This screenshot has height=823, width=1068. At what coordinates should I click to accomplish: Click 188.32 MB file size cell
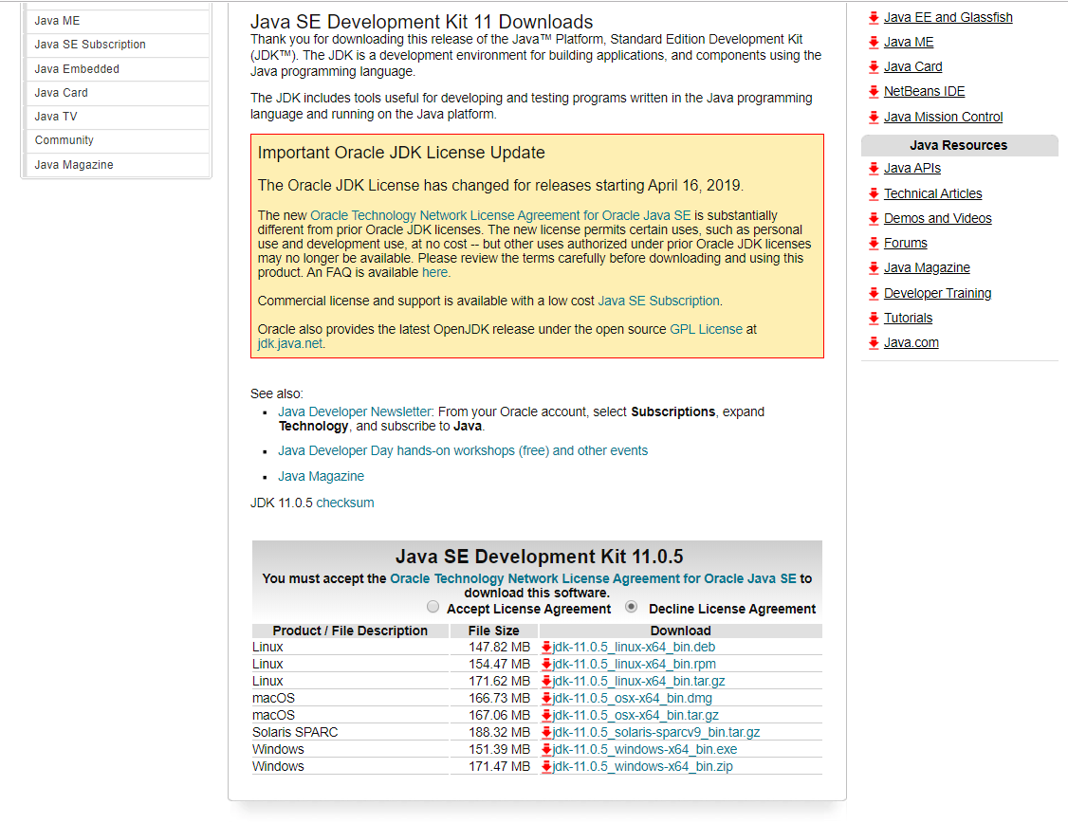(494, 733)
